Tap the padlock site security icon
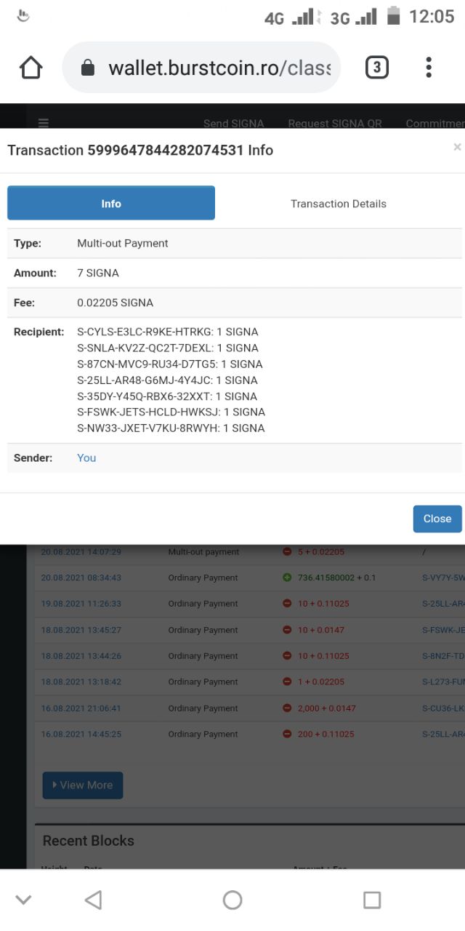 coord(88,68)
